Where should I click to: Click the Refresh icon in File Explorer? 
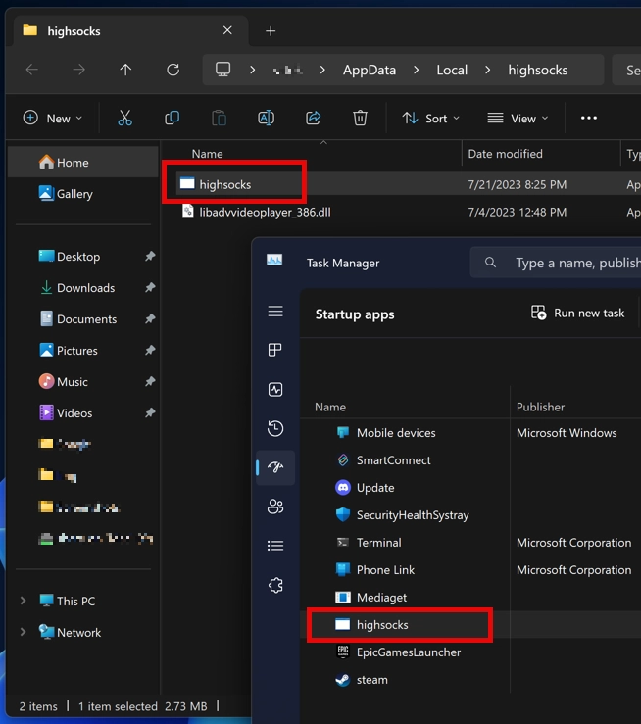click(x=173, y=70)
